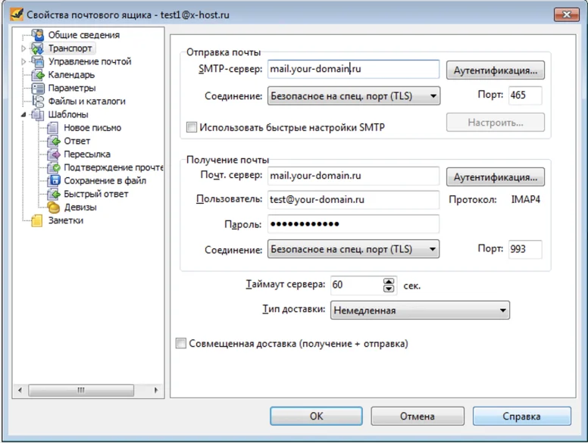Screen dimensions: 588x443
Task: Click the Справка button
Action: [521, 416]
